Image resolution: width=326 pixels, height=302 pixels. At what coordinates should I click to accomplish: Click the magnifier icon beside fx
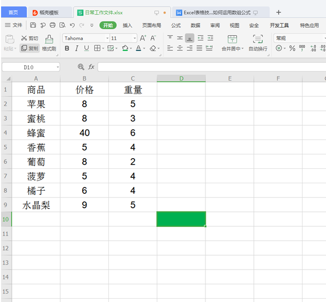pyautogui.click(x=81, y=67)
